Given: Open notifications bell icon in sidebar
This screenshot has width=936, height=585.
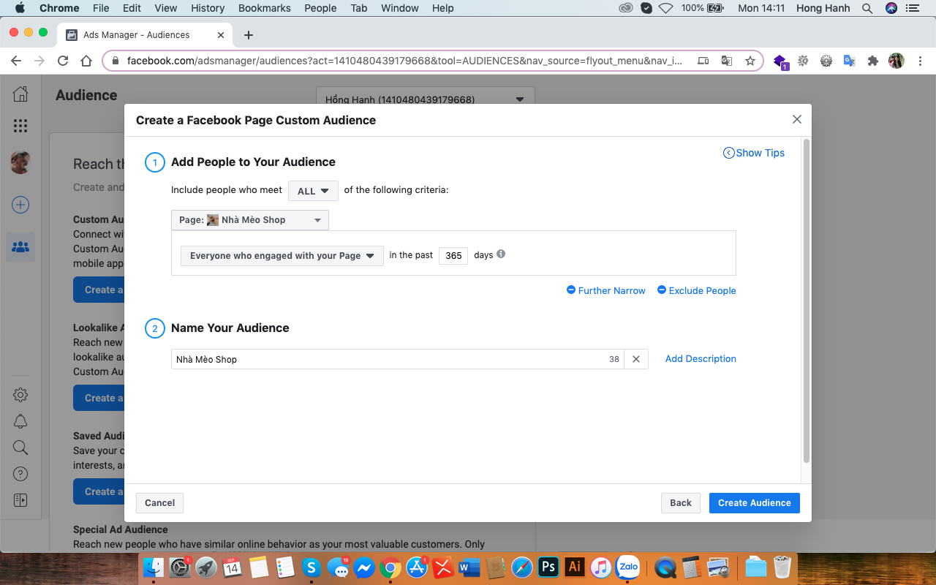Looking at the screenshot, I should coord(20,421).
